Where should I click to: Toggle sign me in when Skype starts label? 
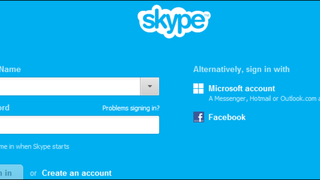click(34, 146)
